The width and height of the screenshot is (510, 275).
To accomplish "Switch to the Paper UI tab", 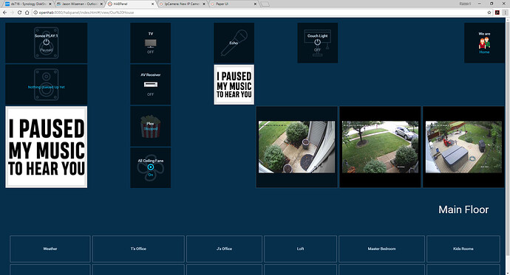I will pyautogui.click(x=234, y=4).
